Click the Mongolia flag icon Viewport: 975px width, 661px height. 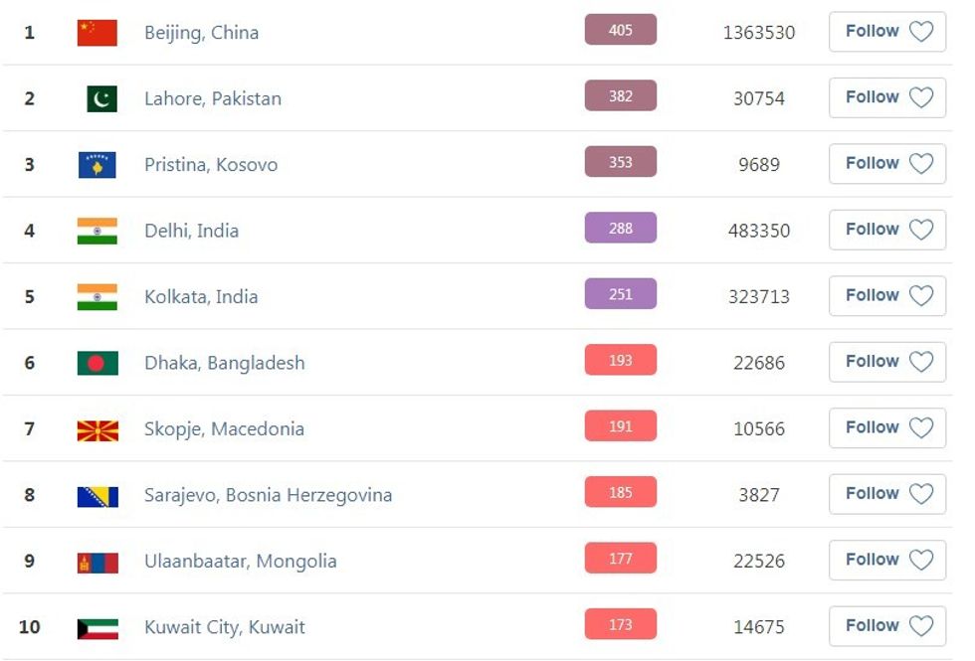click(x=97, y=562)
